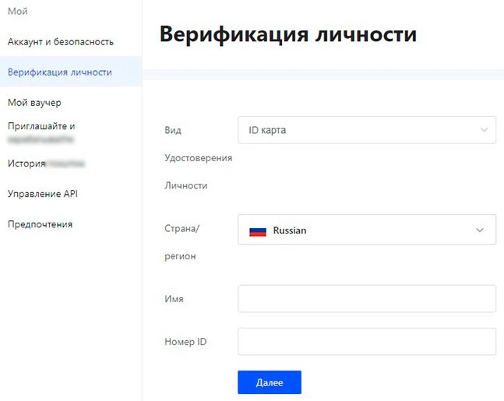Open the История sidebar entry
504x401 pixels.
27,164
